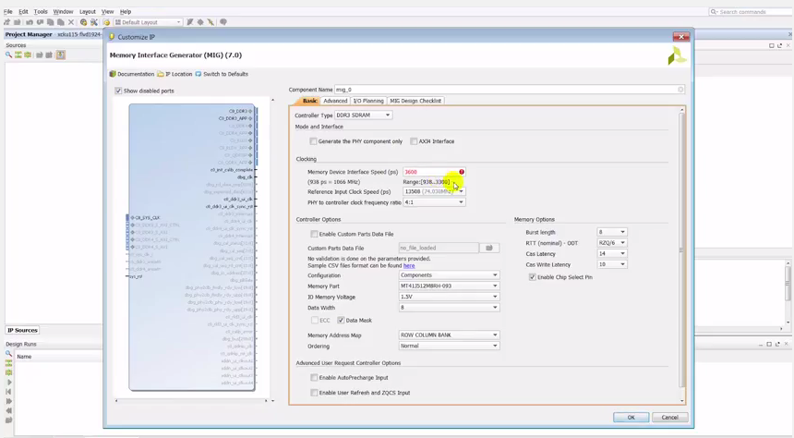Clear the Component Name field icon
This screenshot has width=794, height=438.
(680, 90)
